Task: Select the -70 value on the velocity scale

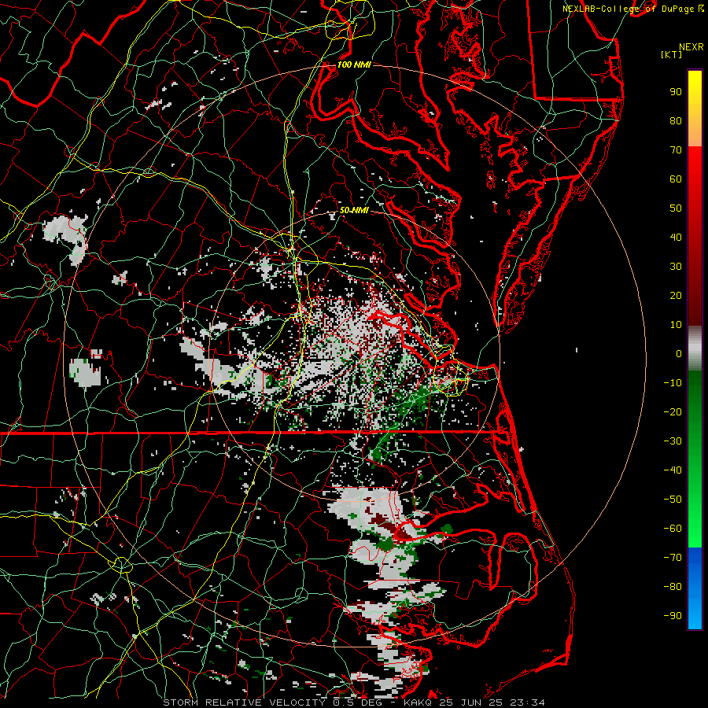Action: [x=673, y=557]
